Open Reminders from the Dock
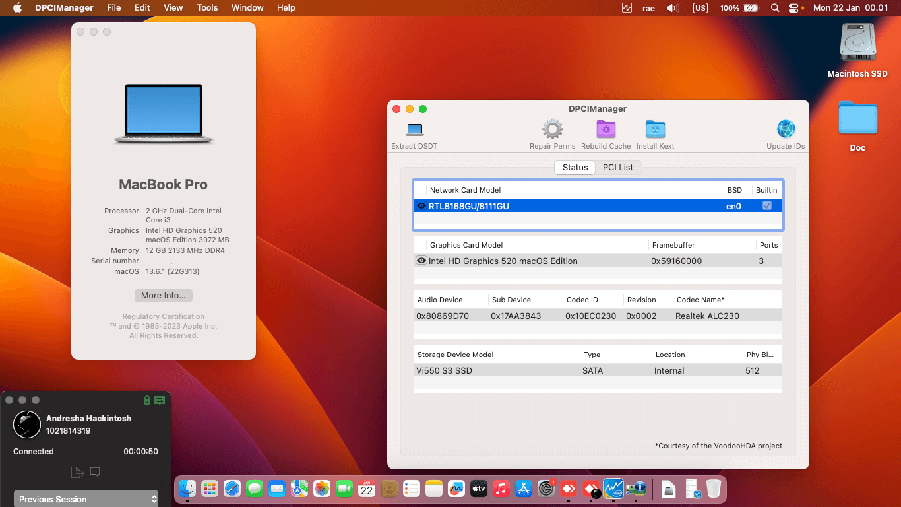 [412, 489]
